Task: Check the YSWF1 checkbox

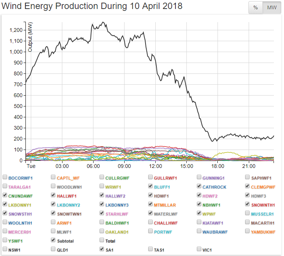Action: [5, 240]
